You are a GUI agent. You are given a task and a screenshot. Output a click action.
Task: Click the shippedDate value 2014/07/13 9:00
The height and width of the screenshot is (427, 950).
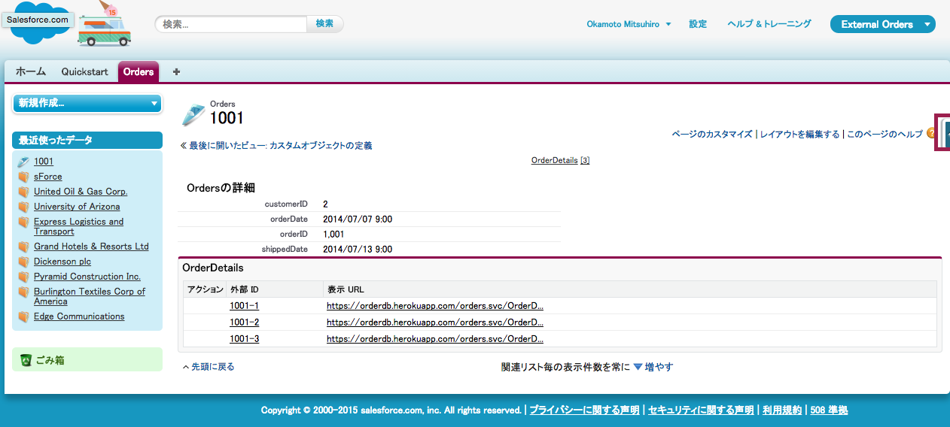coord(358,250)
